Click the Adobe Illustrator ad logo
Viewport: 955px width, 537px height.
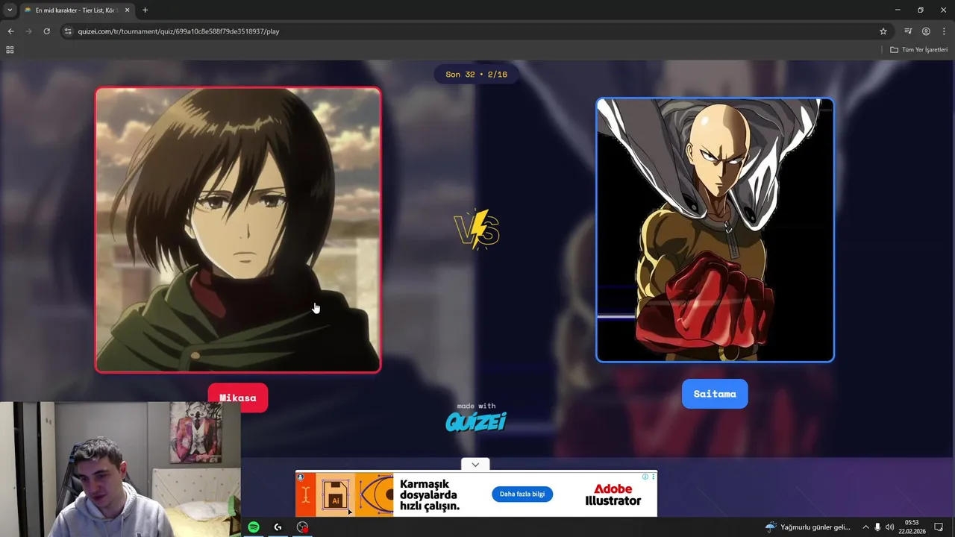pyautogui.click(x=613, y=494)
